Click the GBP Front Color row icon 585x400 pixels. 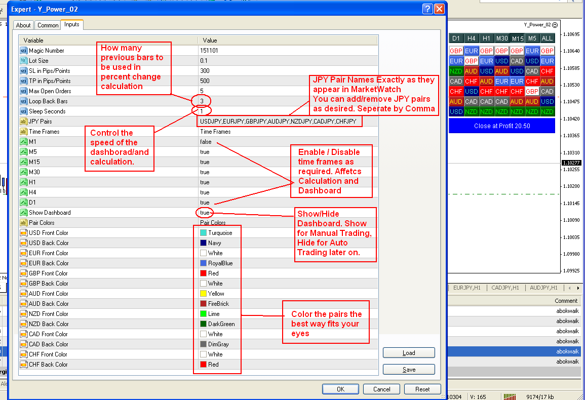coord(23,273)
